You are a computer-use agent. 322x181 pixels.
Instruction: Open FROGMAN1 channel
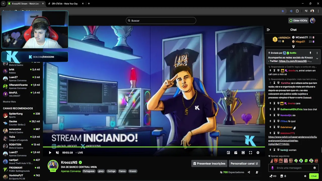coord(21,169)
